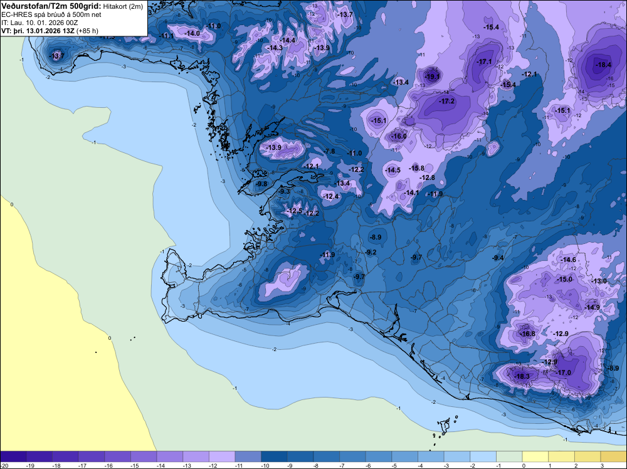Click the -19.1 temperature value

pyautogui.click(x=432, y=76)
